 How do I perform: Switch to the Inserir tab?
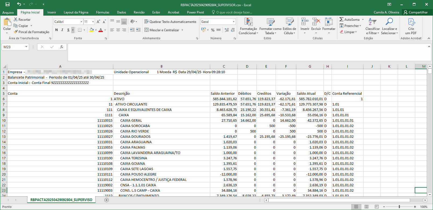[x=52, y=12]
